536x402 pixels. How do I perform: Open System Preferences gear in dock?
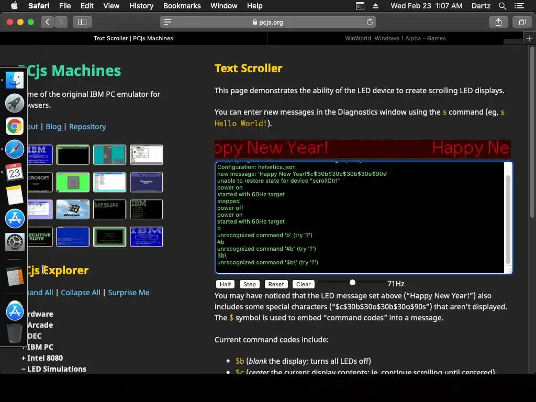pyautogui.click(x=14, y=242)
